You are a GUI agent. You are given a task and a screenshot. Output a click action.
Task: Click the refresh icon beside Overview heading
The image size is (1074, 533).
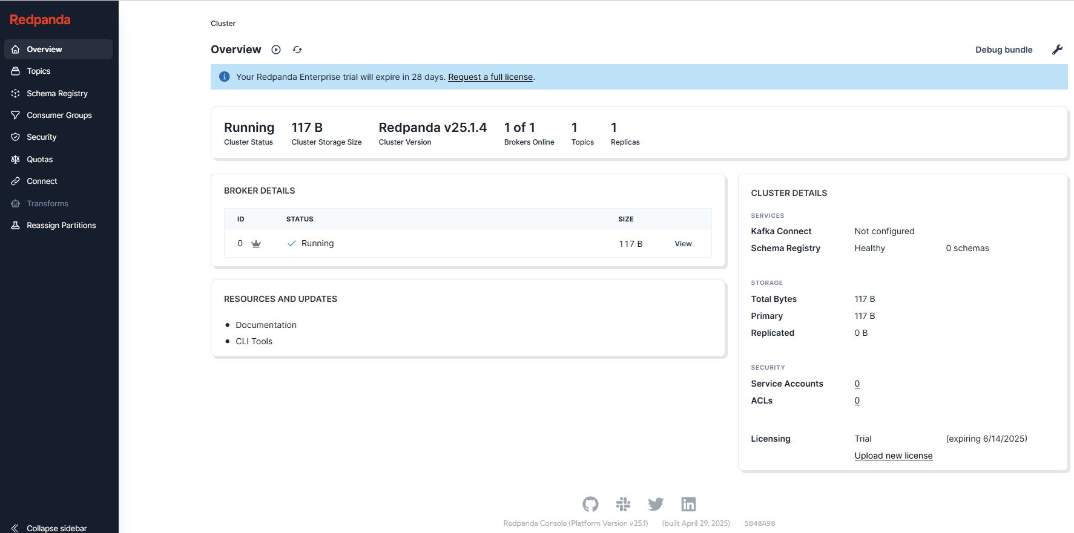[x=297, y=50]
